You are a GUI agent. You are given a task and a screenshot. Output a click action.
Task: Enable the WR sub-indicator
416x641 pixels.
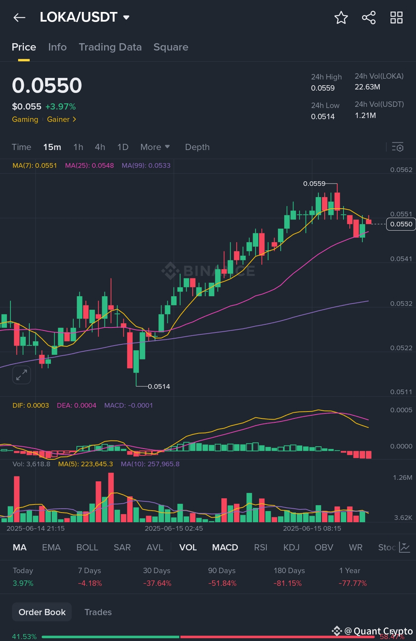coord(355,547)
